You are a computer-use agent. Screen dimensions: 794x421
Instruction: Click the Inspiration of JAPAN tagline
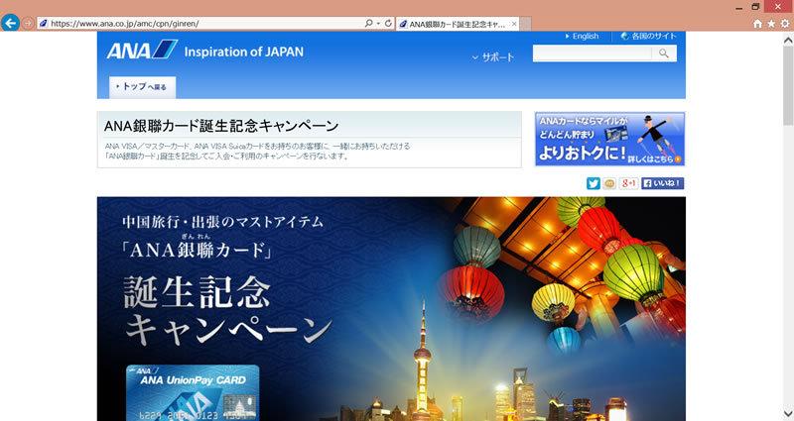click(x=243, y=52)
